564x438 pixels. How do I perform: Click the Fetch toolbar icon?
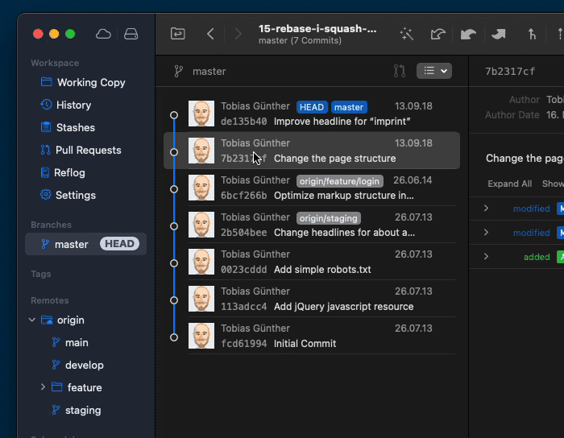(438, 34)
